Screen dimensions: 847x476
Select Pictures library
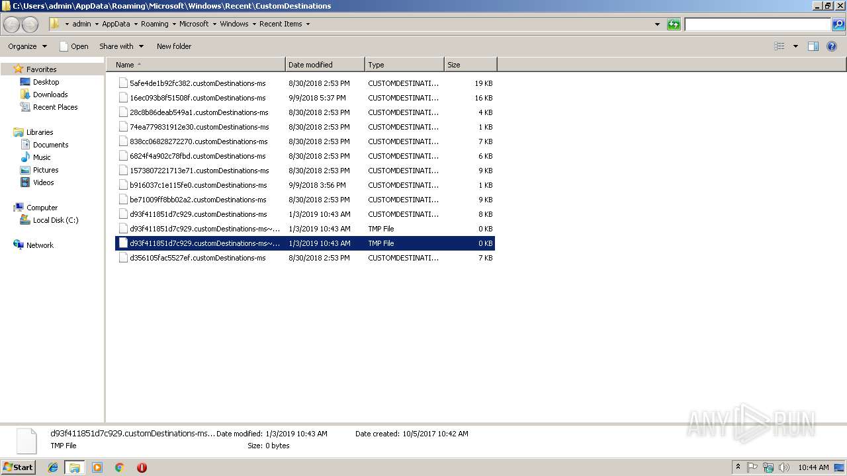46,170
